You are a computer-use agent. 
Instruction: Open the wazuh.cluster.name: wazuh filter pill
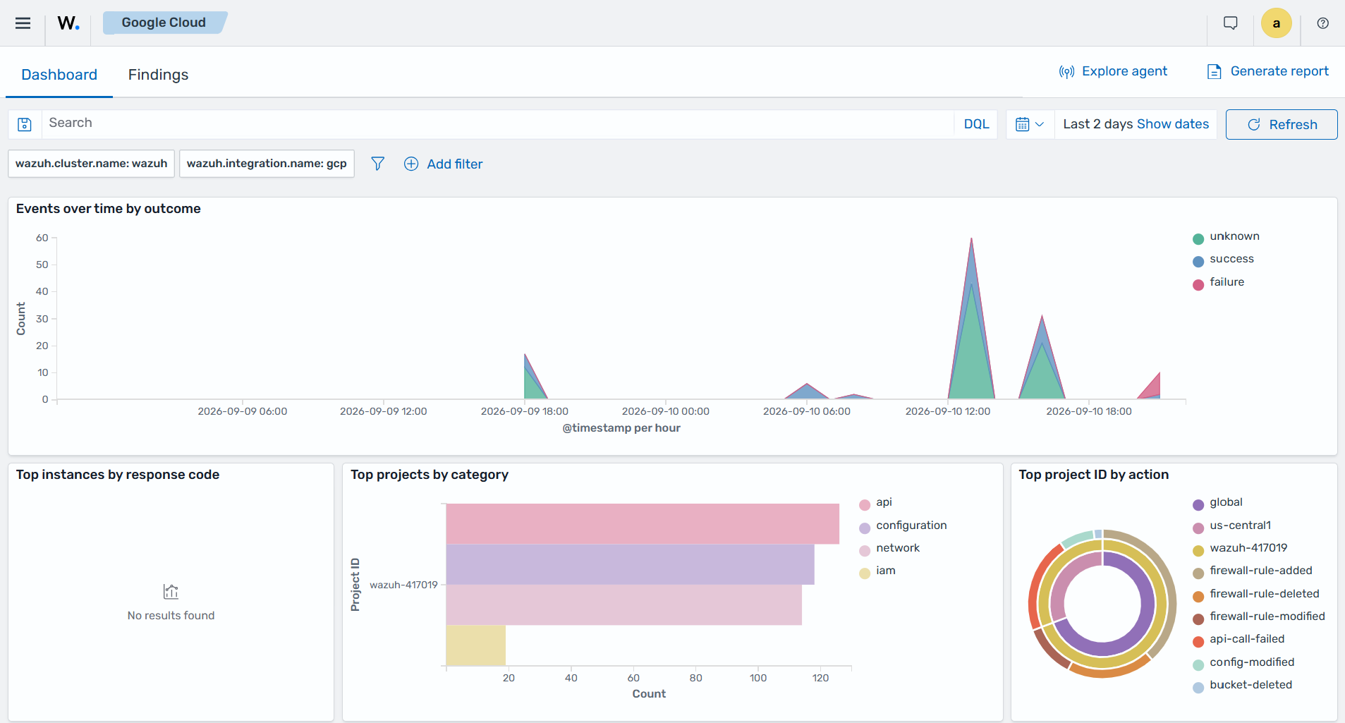(x=92, y=164)
